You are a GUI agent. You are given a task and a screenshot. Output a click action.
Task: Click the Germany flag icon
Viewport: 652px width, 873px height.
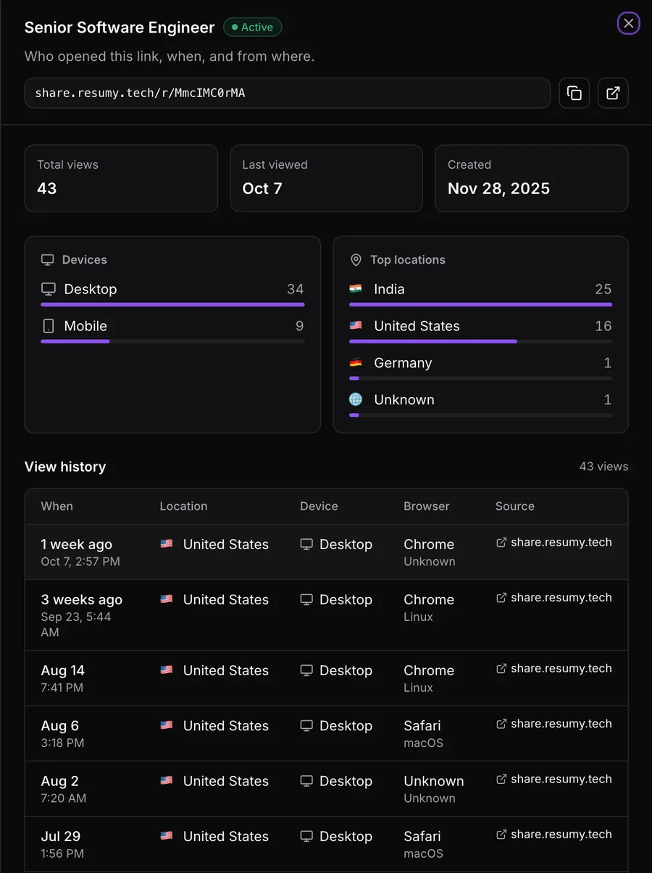click(356, 362)
